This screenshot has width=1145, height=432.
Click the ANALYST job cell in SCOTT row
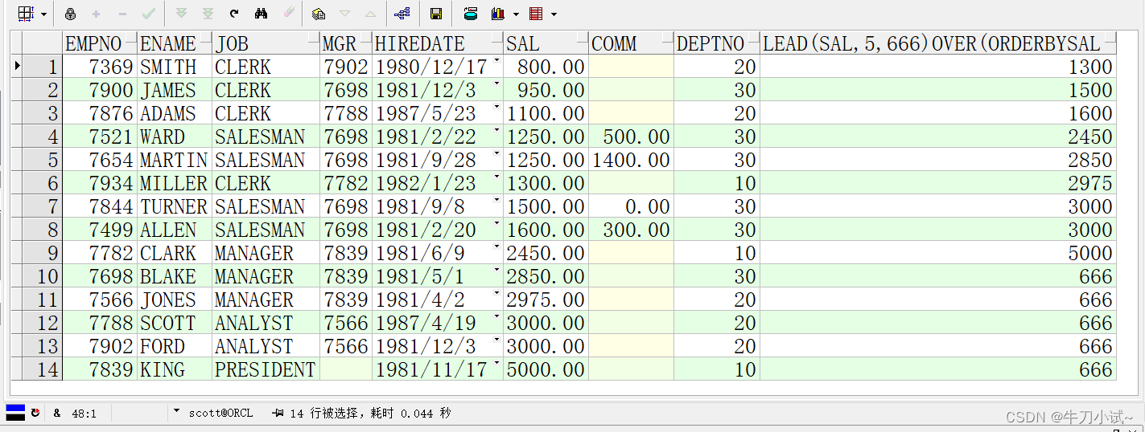[266, 323]
